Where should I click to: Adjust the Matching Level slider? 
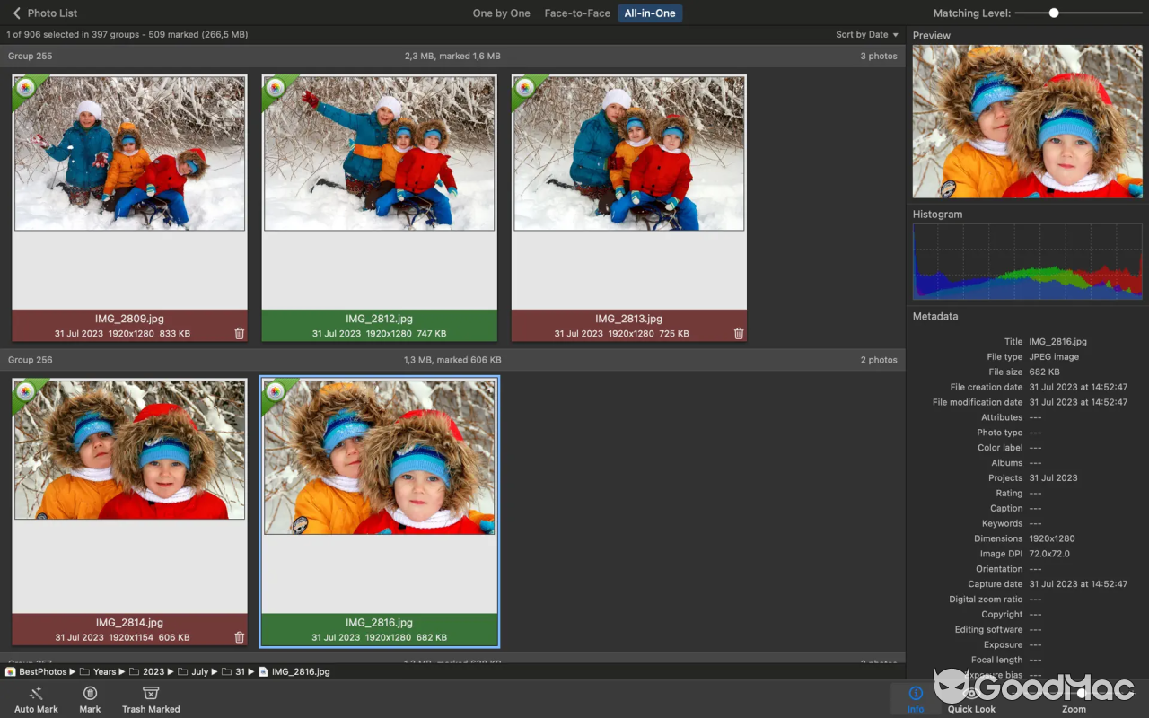pos(1053,13)
